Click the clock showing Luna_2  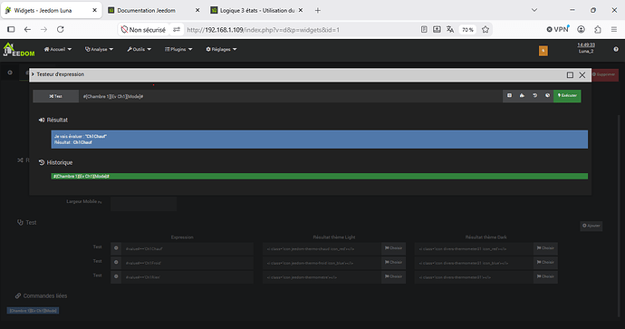coord(586,48)
